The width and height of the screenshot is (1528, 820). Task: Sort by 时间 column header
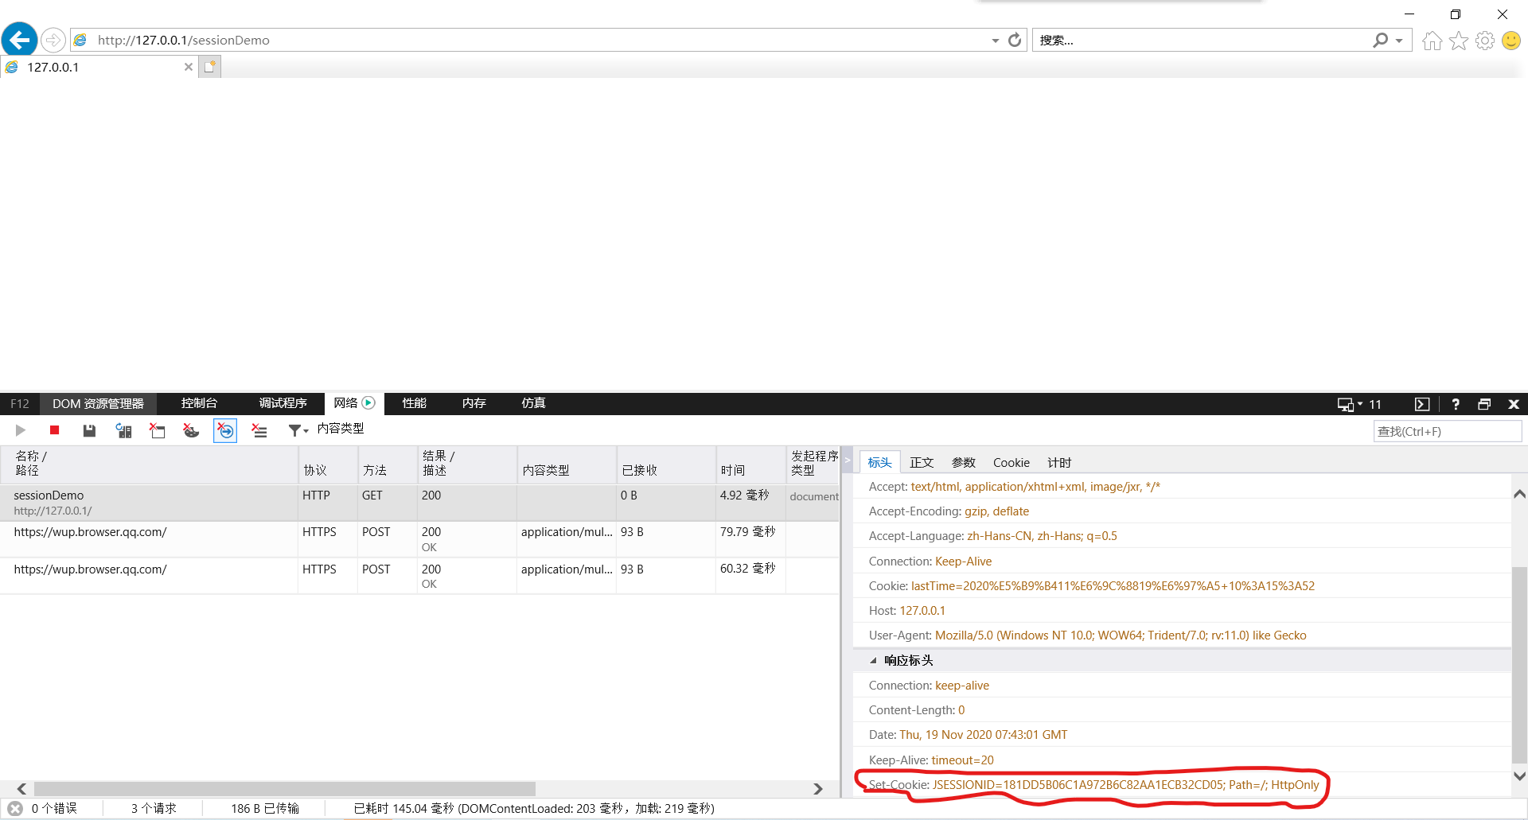coord(751,464)
